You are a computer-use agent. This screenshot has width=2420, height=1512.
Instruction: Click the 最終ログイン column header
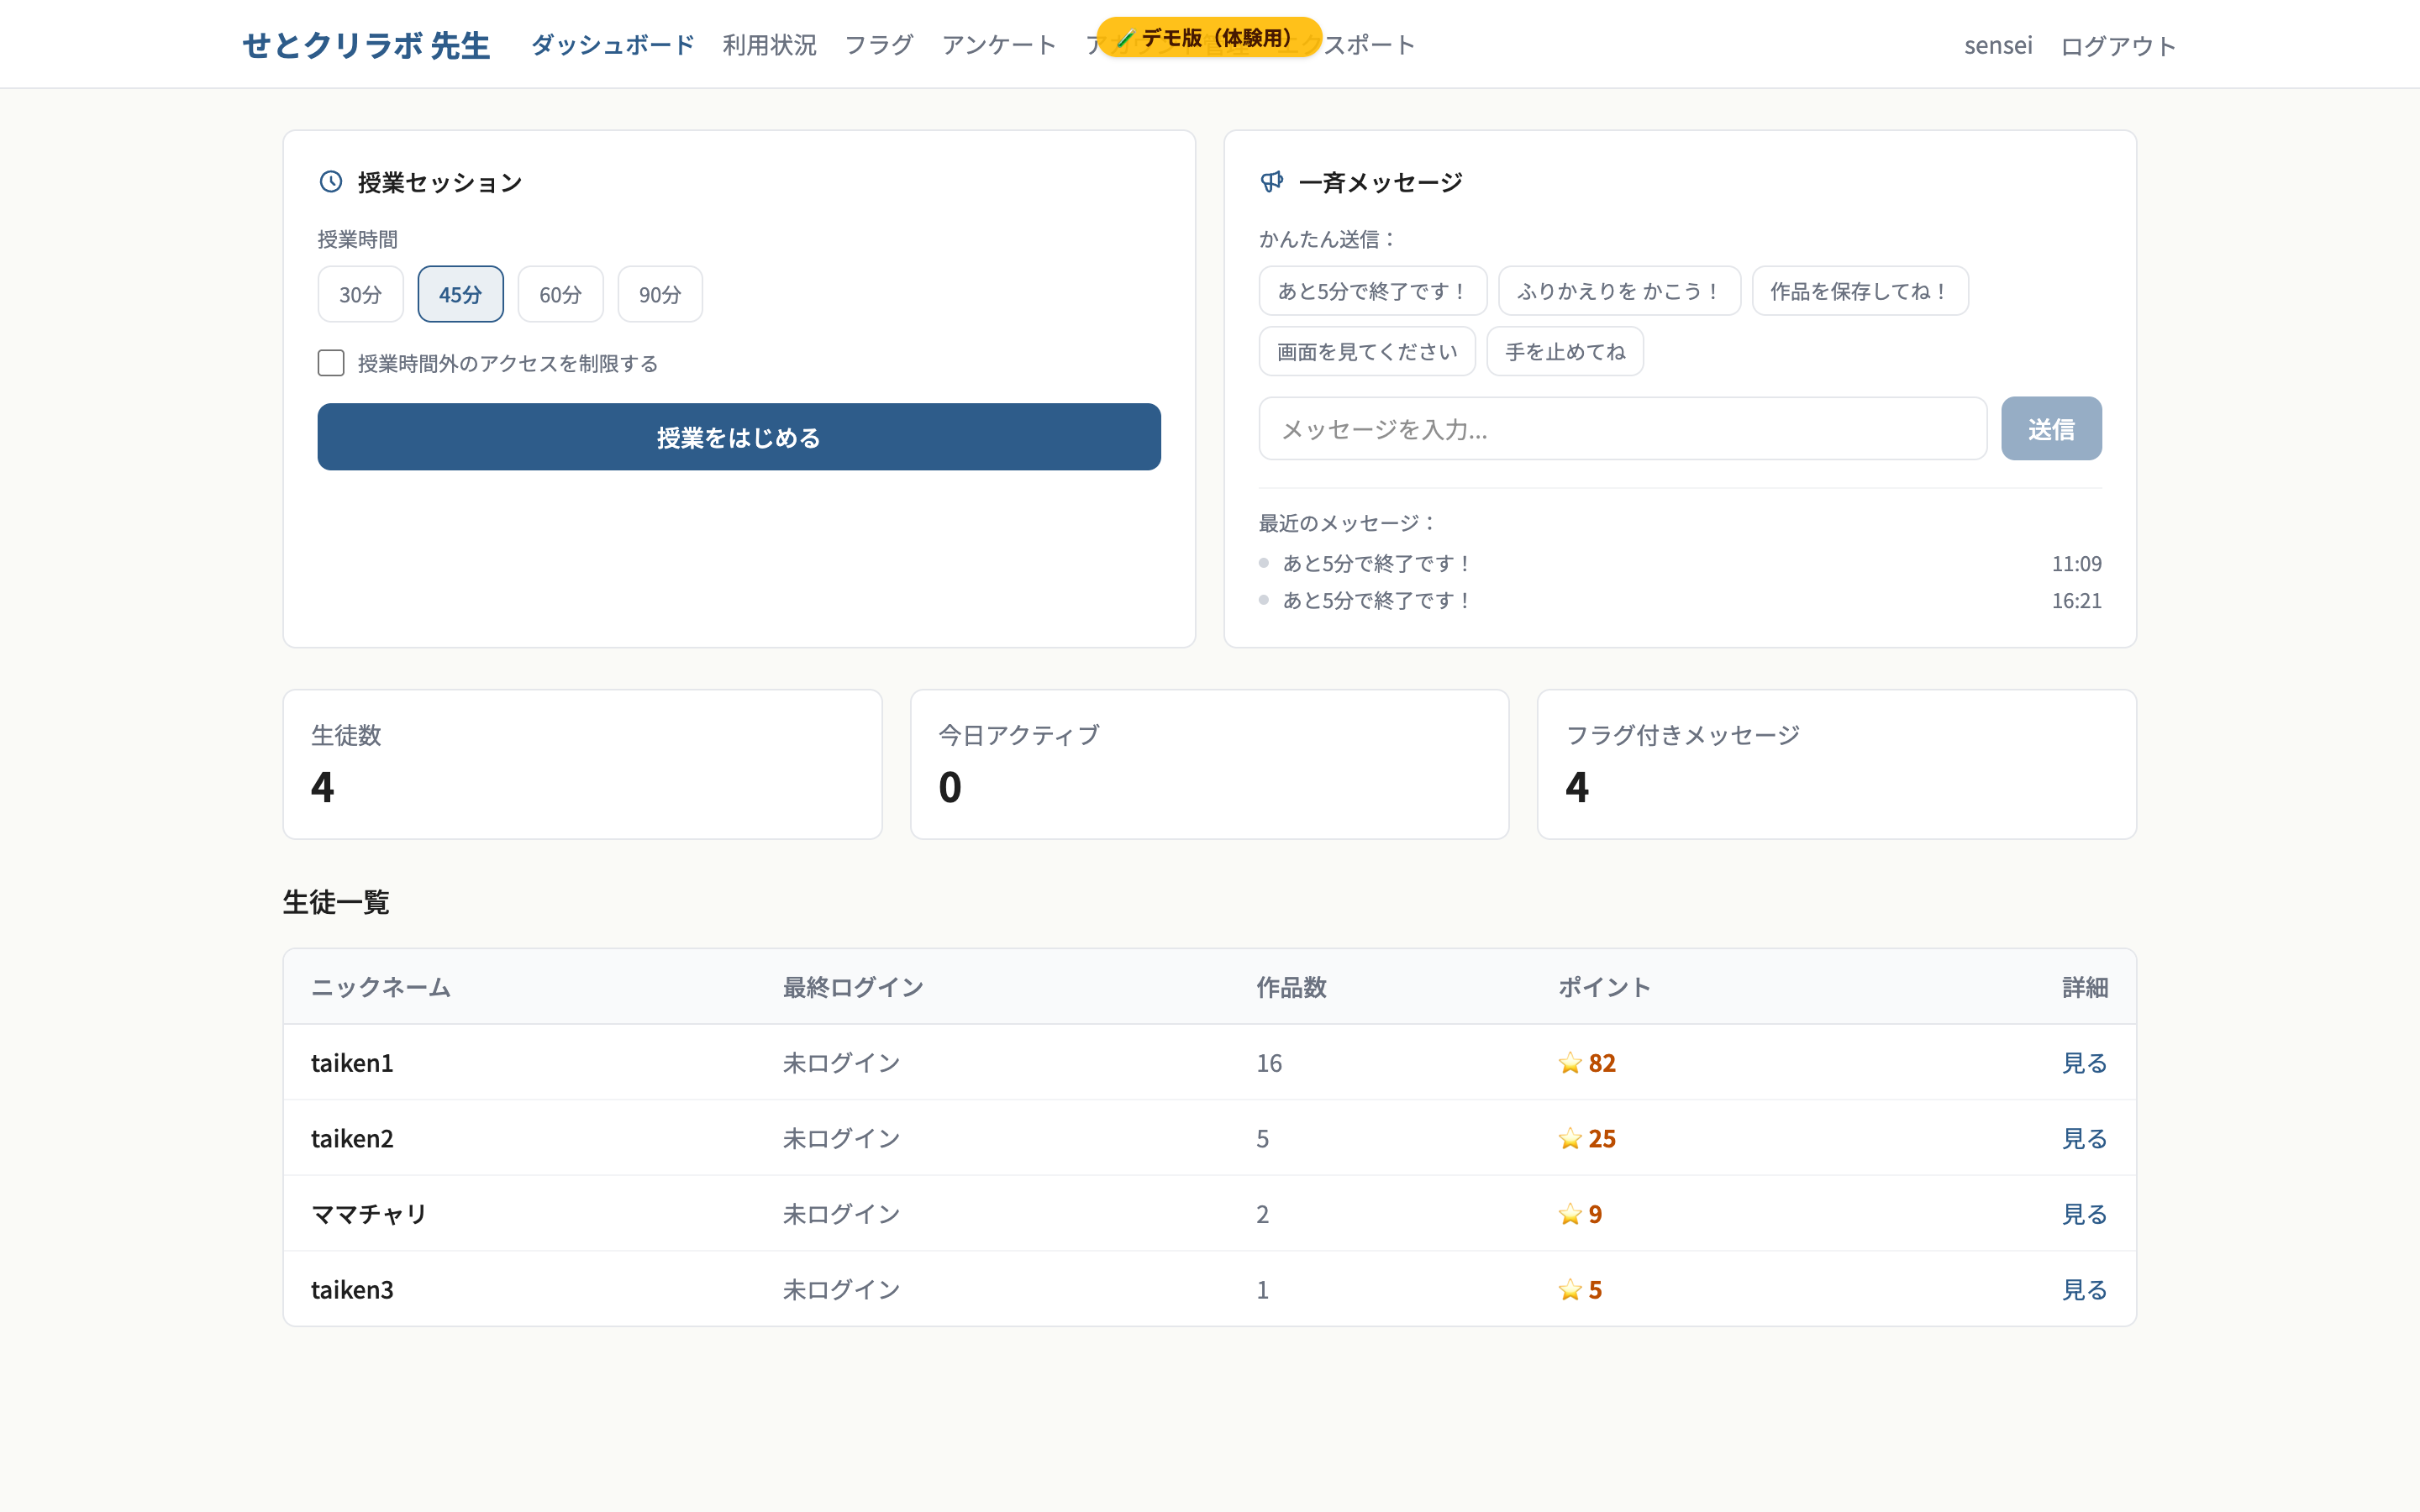point(853,987)
